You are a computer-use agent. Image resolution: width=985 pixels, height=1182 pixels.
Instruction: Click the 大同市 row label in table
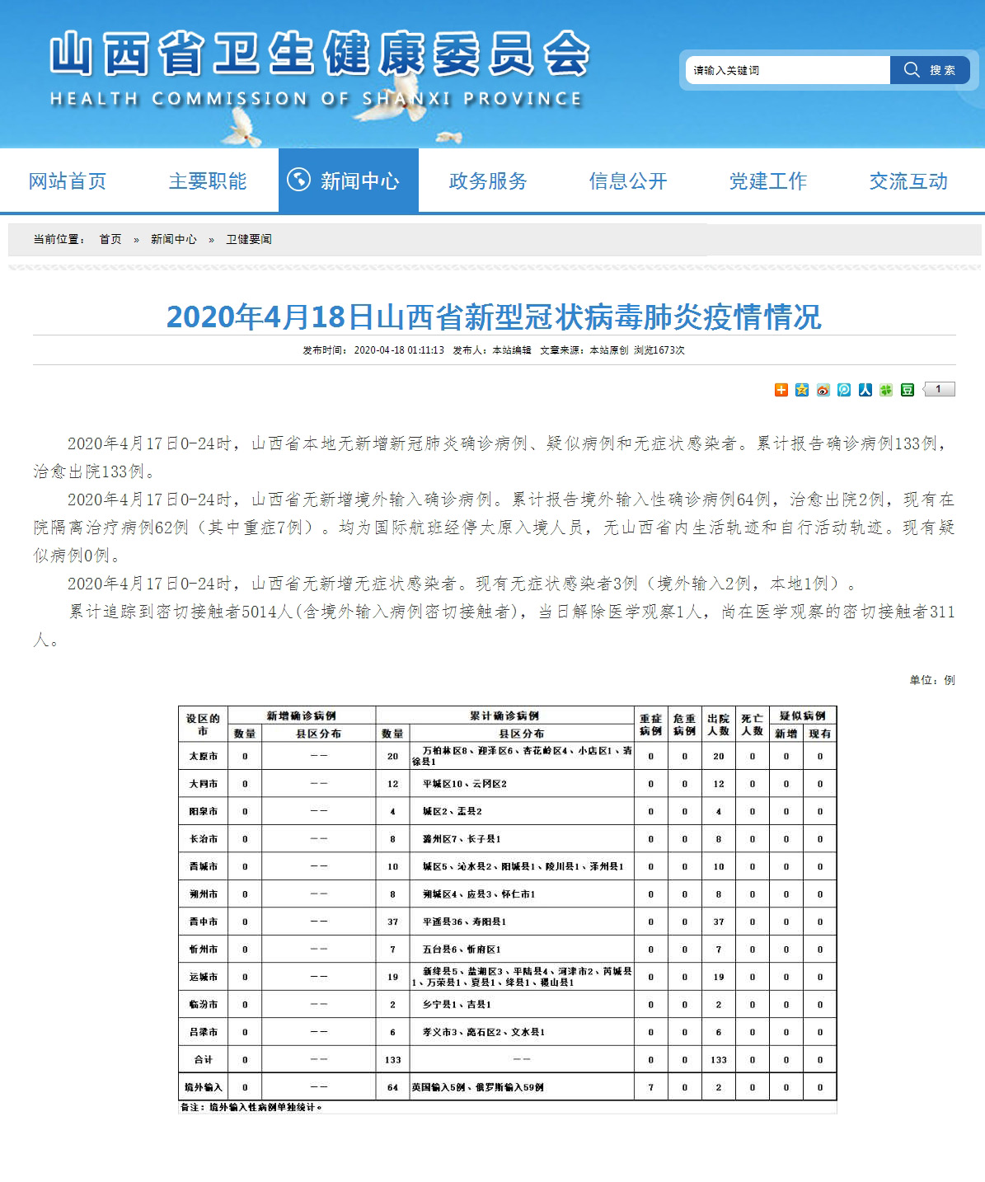click(x=204, y=784)
